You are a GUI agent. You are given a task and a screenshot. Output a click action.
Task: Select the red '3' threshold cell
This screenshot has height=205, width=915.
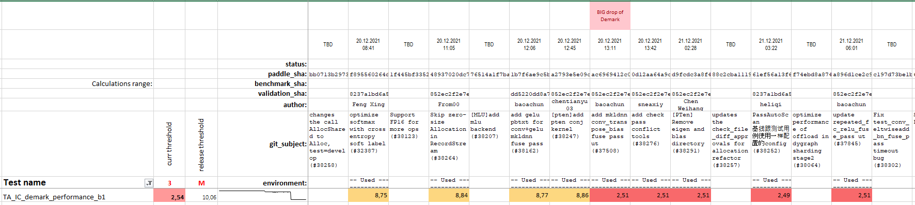pyautogui.click(x=169, y=183)
